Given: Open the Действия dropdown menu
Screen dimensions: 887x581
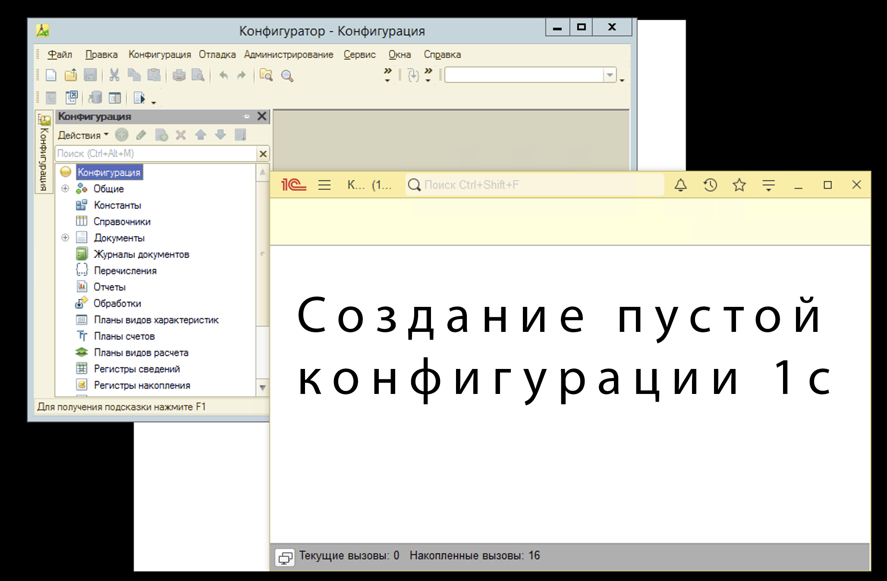Looking at the screenshot, I should click(83, 135).
